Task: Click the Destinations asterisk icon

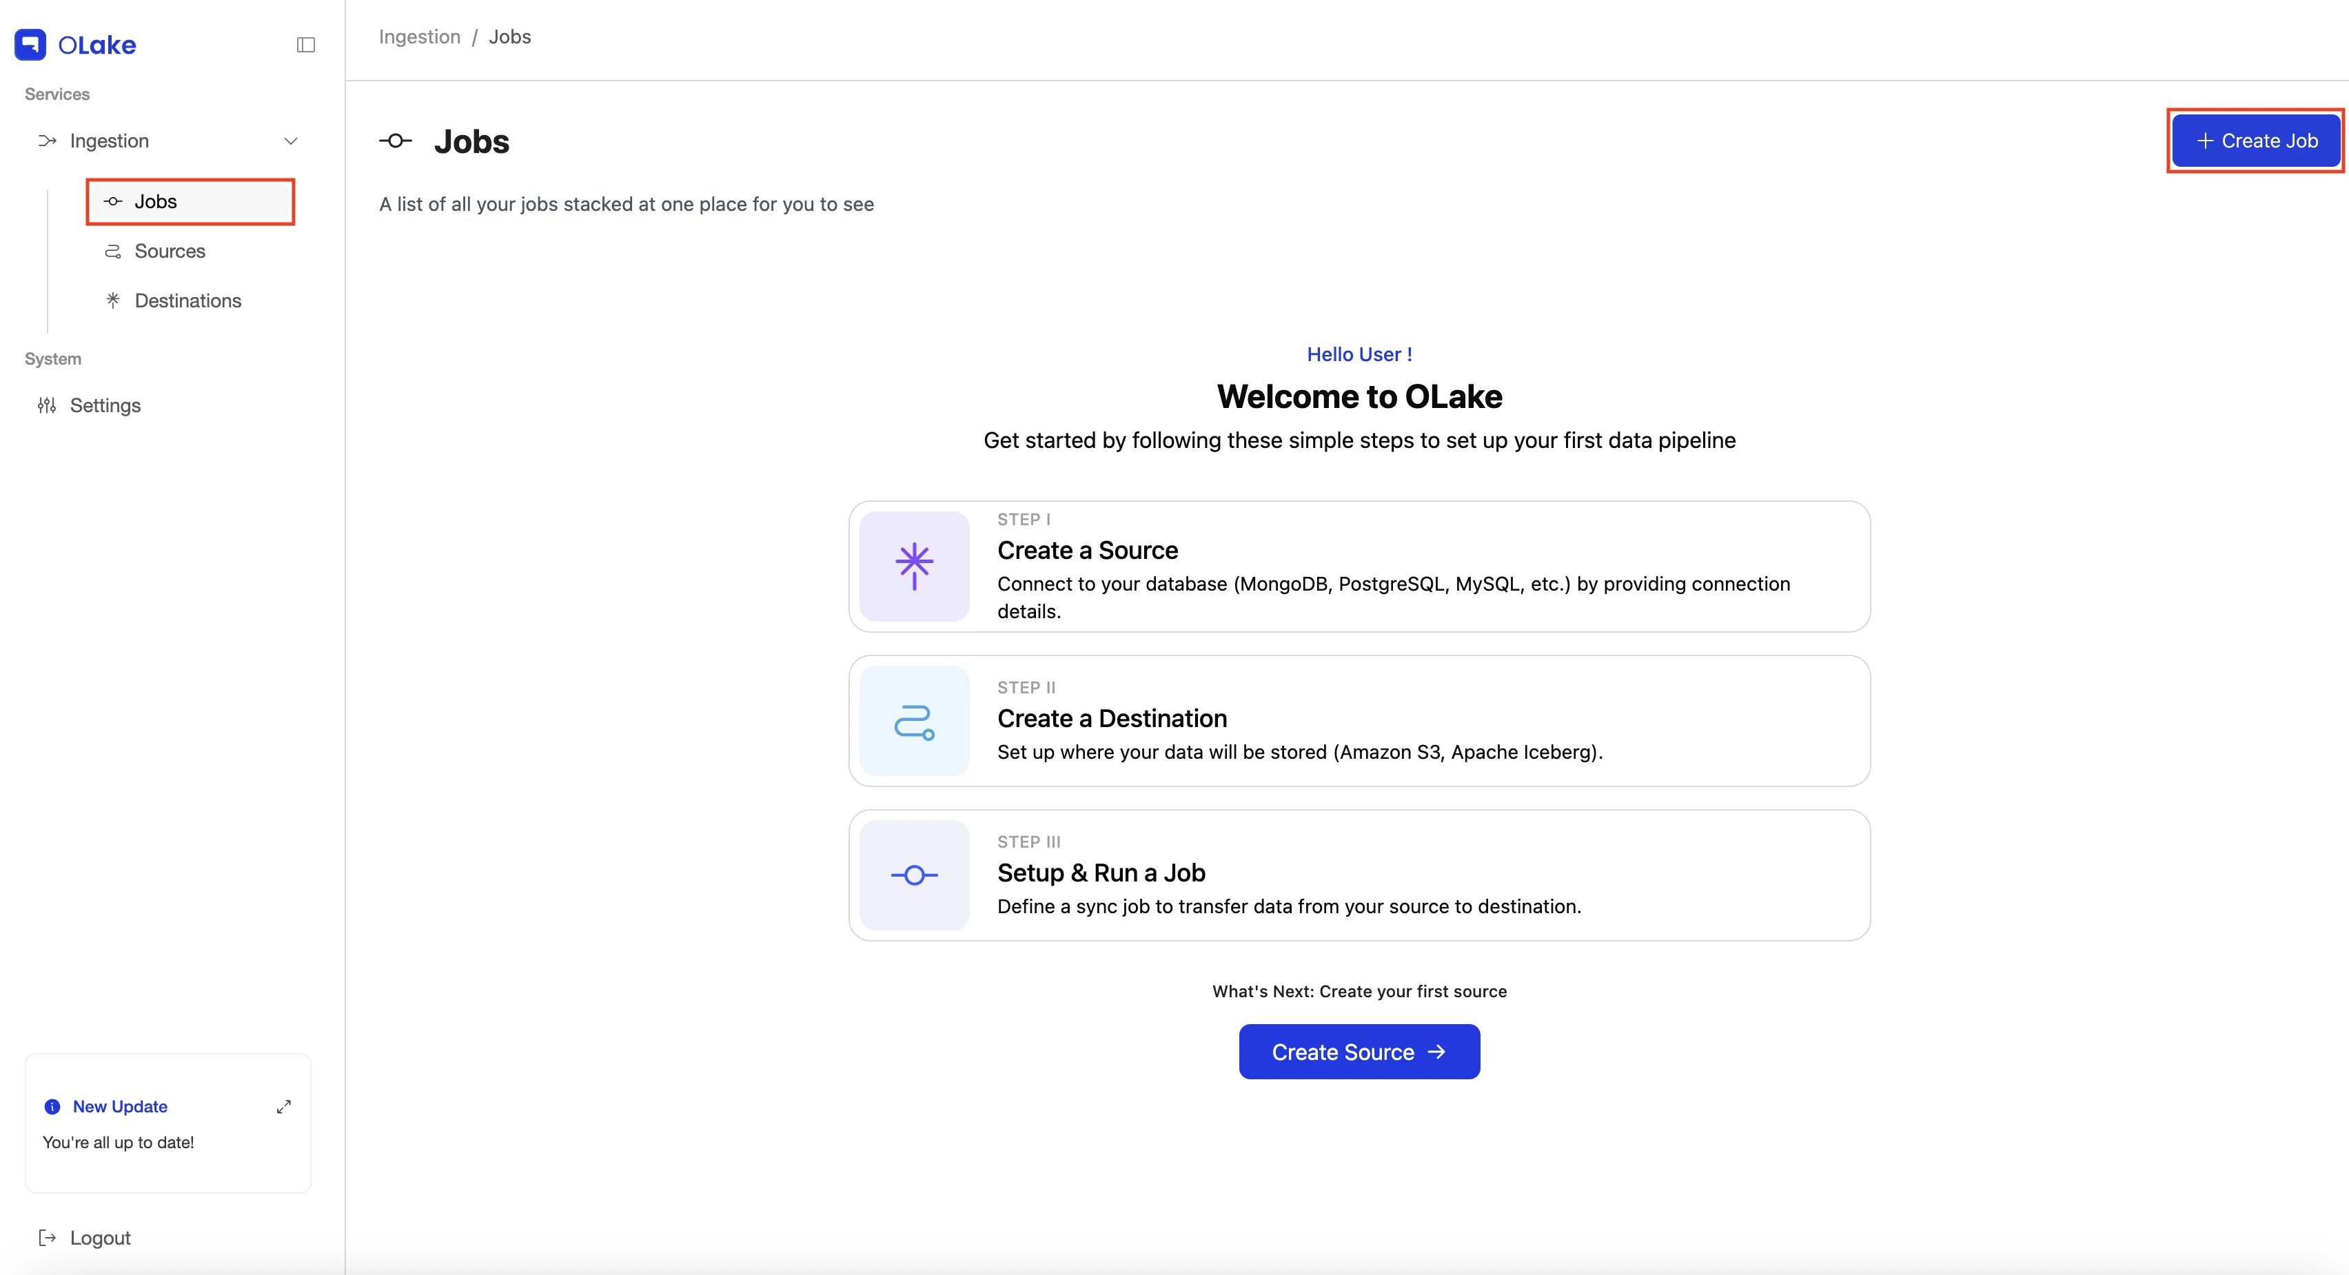Action: [113, 300]
